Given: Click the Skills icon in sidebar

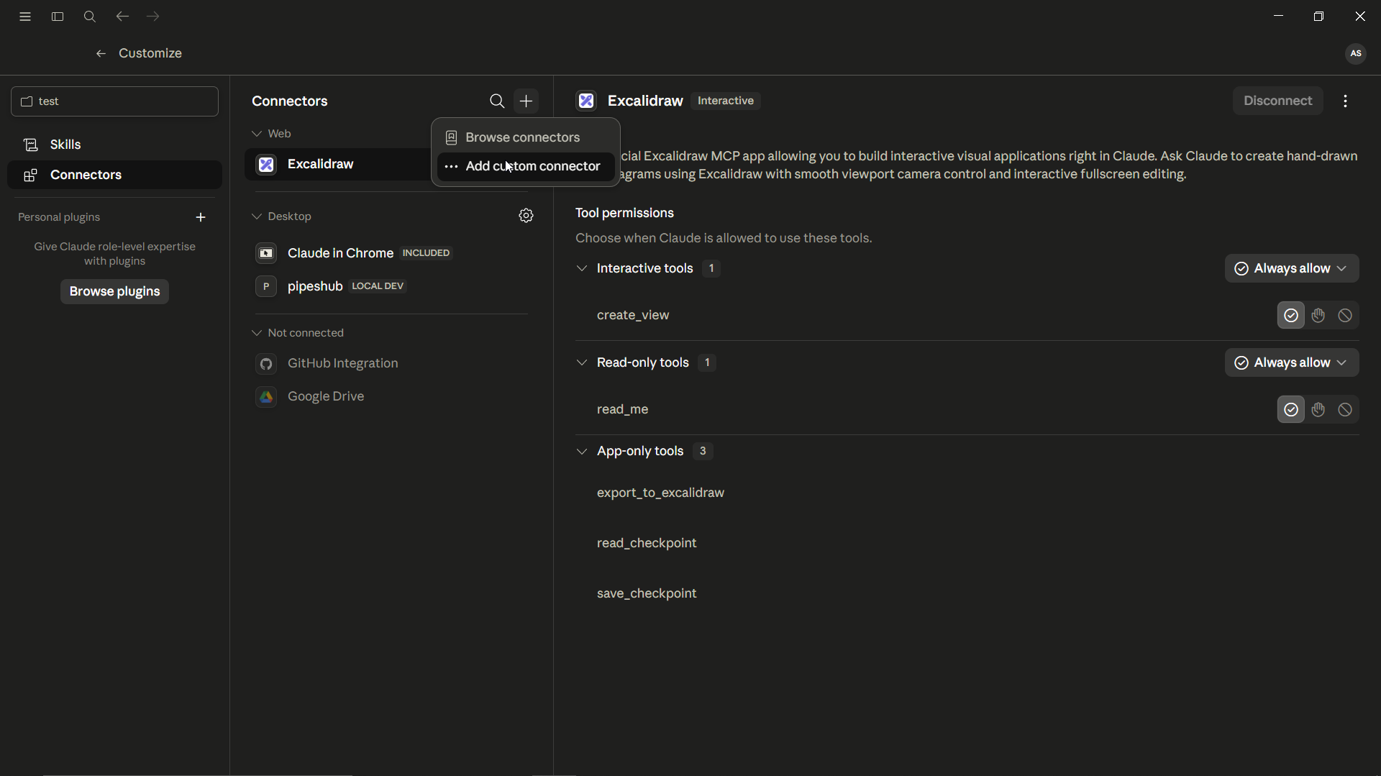Looking at the screenshot, I should pos(30,145).
